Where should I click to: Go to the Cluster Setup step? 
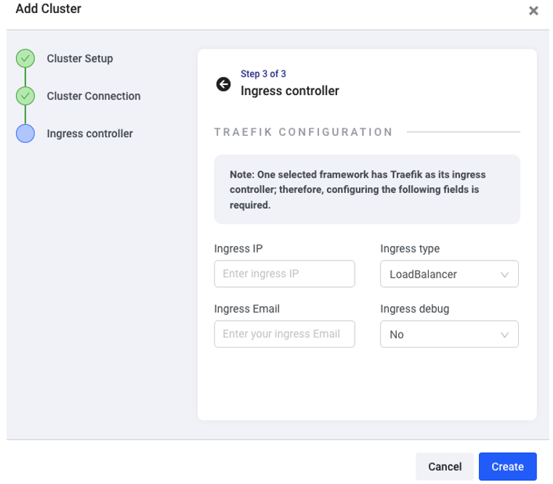tap(80, 59)
